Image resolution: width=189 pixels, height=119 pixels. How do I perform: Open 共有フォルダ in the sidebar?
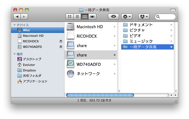[x=38, y=76]
